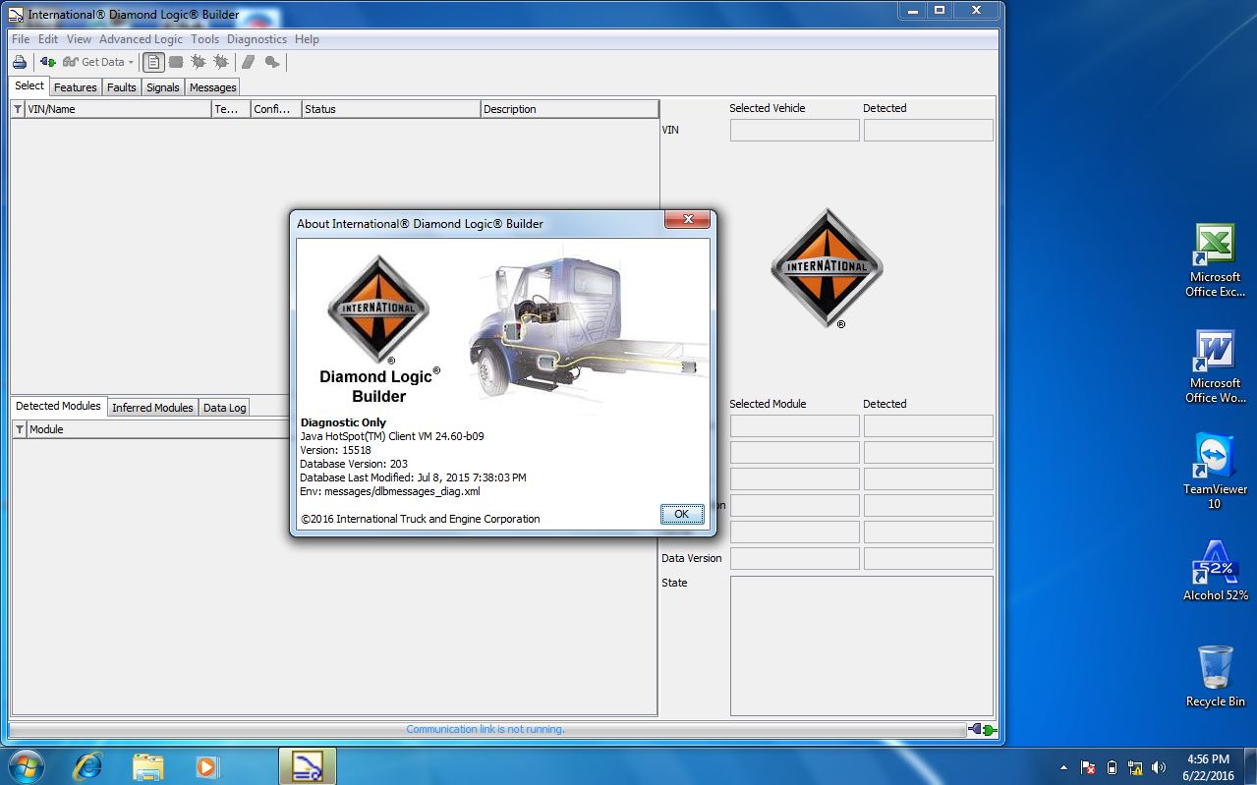Click the filter icon beside Module column
Viewport: 1257px width, 785px height.
pos(18,429)
